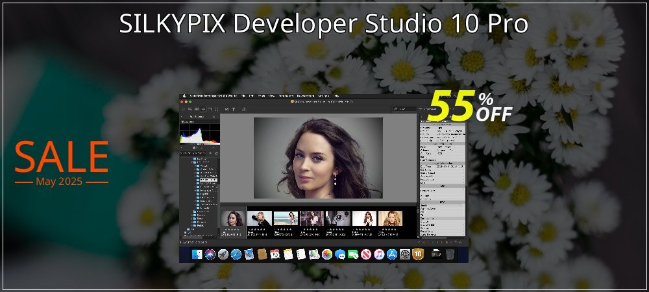Open News red icon in Dock
Viewport: 649px width, 292px height.
pos(366,254)
